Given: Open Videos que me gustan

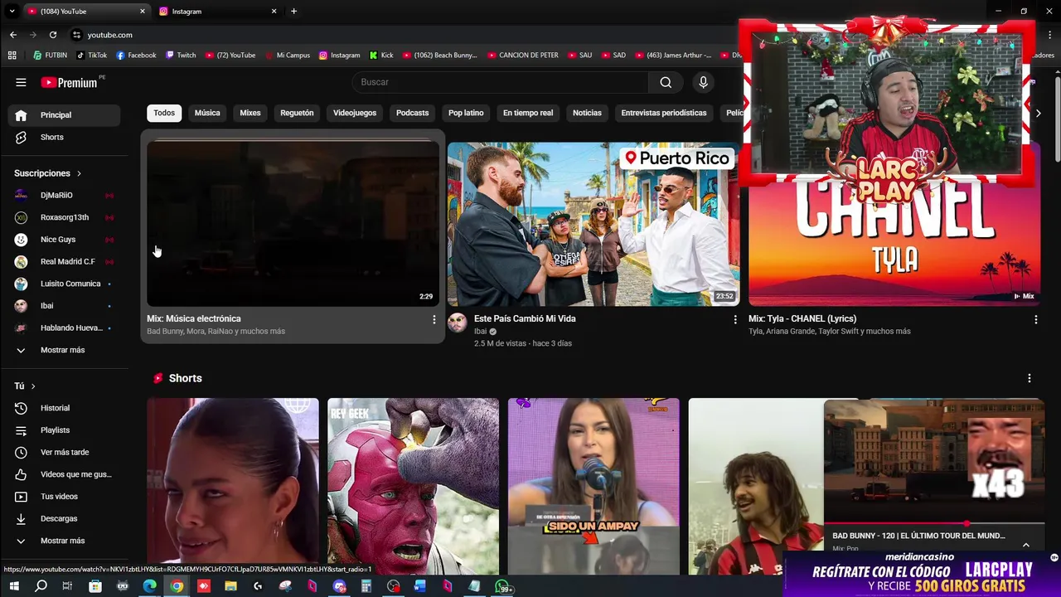Looking at the screenshot, I should coord(64,474).
